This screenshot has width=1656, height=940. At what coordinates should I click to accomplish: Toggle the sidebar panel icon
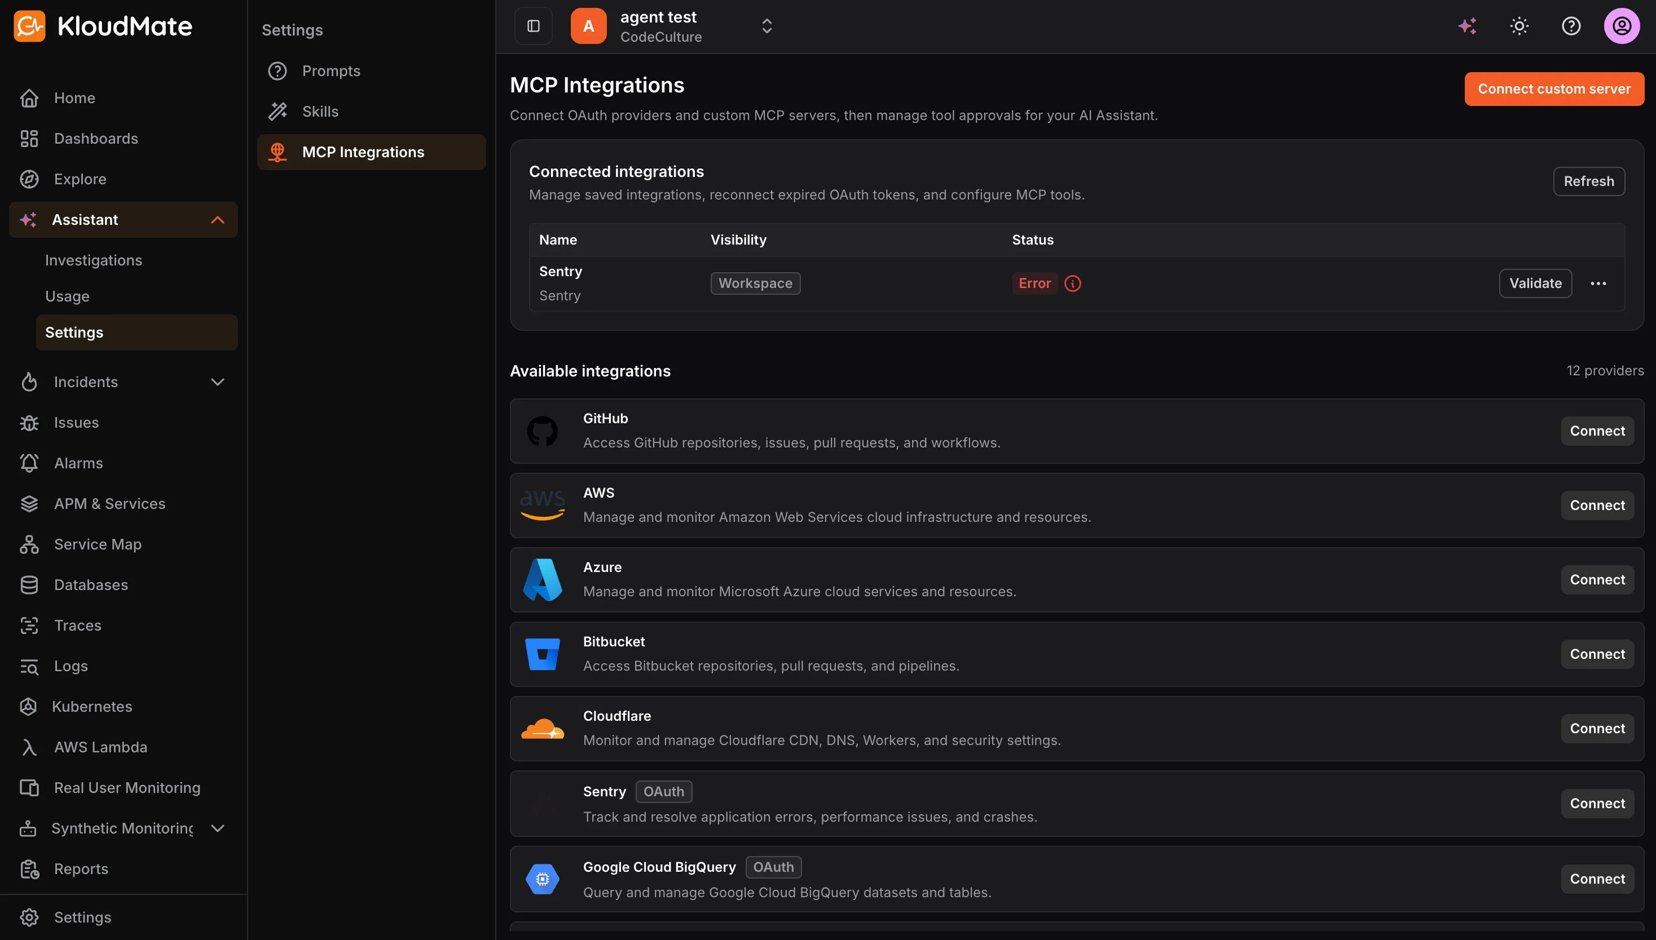click(x=534, y=26)
